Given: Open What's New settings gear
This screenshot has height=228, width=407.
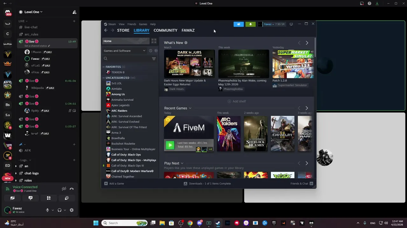Looking at the screenshot, I should [186, 43].
